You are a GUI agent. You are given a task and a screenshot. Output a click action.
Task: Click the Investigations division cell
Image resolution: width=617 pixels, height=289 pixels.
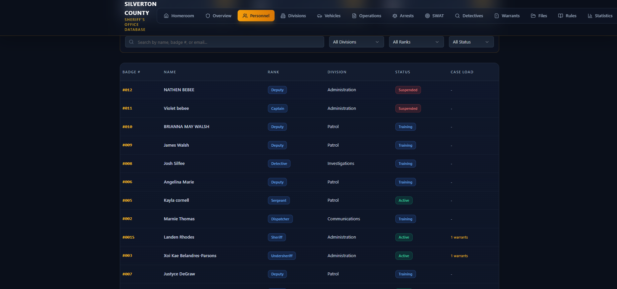click(x=341, y=164)
